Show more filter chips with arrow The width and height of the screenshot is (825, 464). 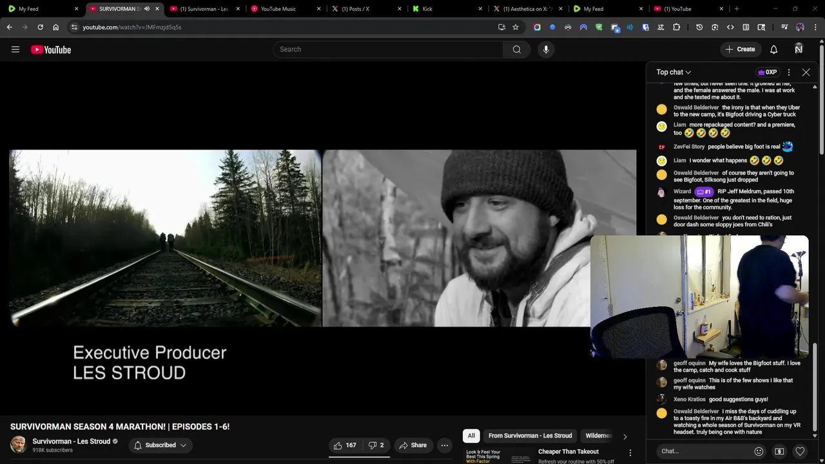(625, 436)
